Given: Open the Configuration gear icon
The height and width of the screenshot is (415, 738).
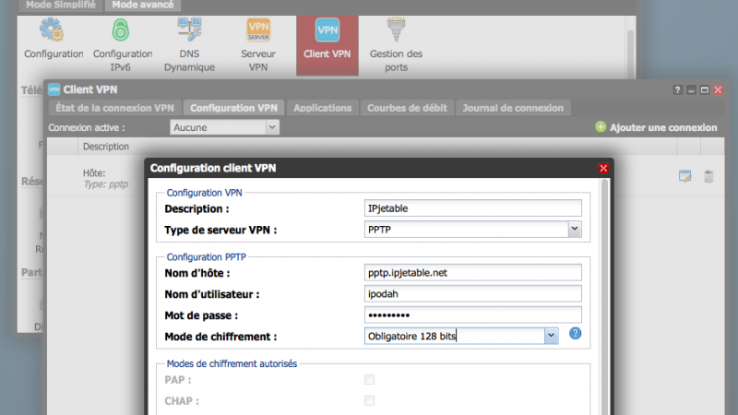Looking at the screenshot, I should point(53,30).
